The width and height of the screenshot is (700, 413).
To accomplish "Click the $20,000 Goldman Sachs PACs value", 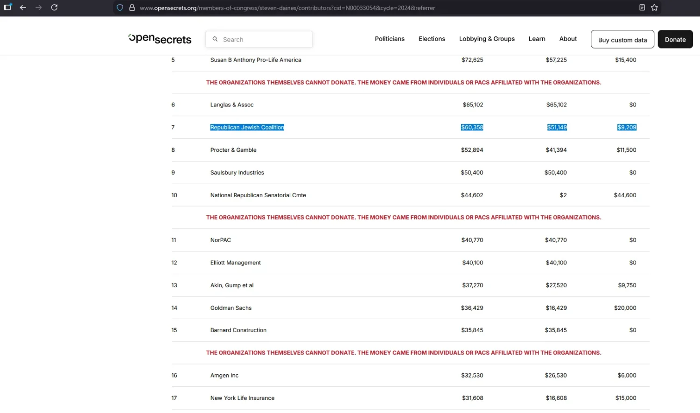I will [x=625, y=308].
